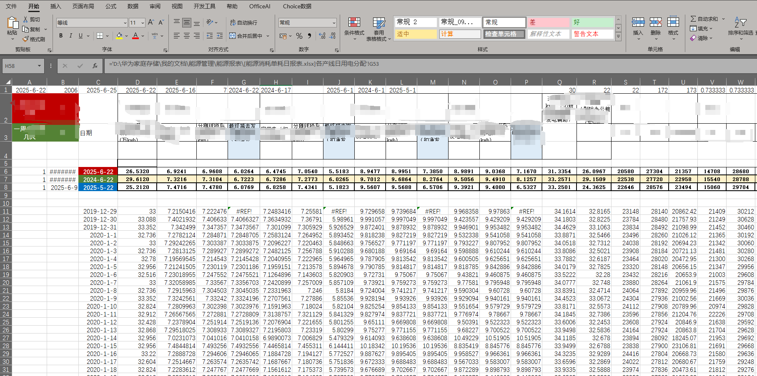
Task: Open the 文件 (File) menu
Action: (11, 6)
